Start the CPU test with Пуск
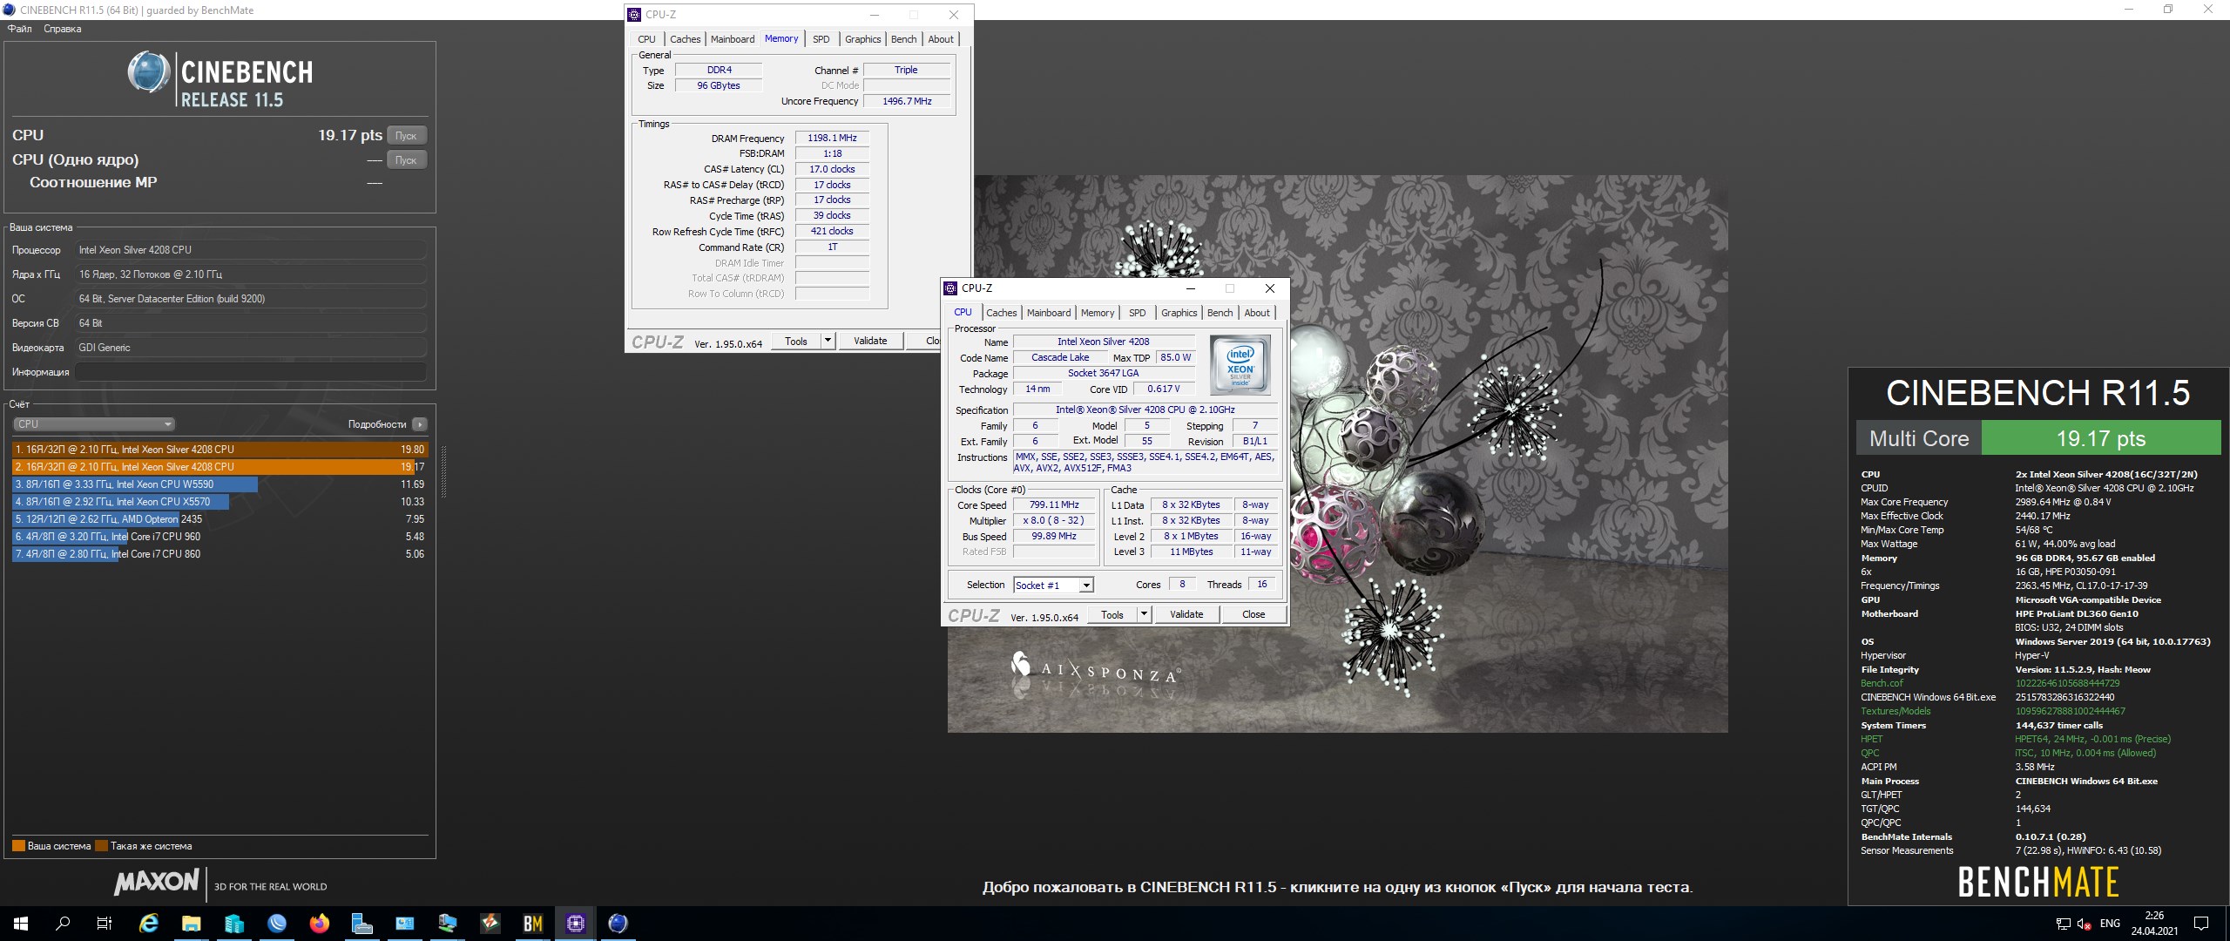 (x=406, y=136)
